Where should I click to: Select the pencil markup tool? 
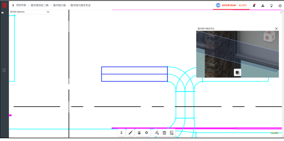130,133
